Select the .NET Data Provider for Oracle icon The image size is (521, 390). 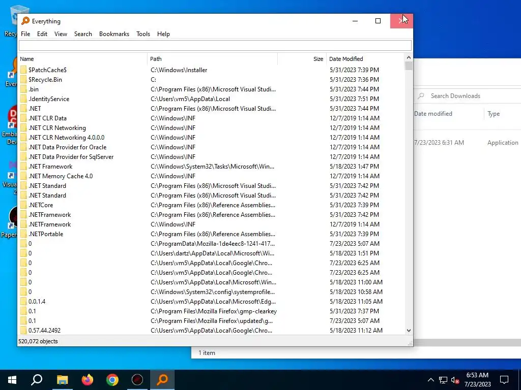tap(23, 147)
